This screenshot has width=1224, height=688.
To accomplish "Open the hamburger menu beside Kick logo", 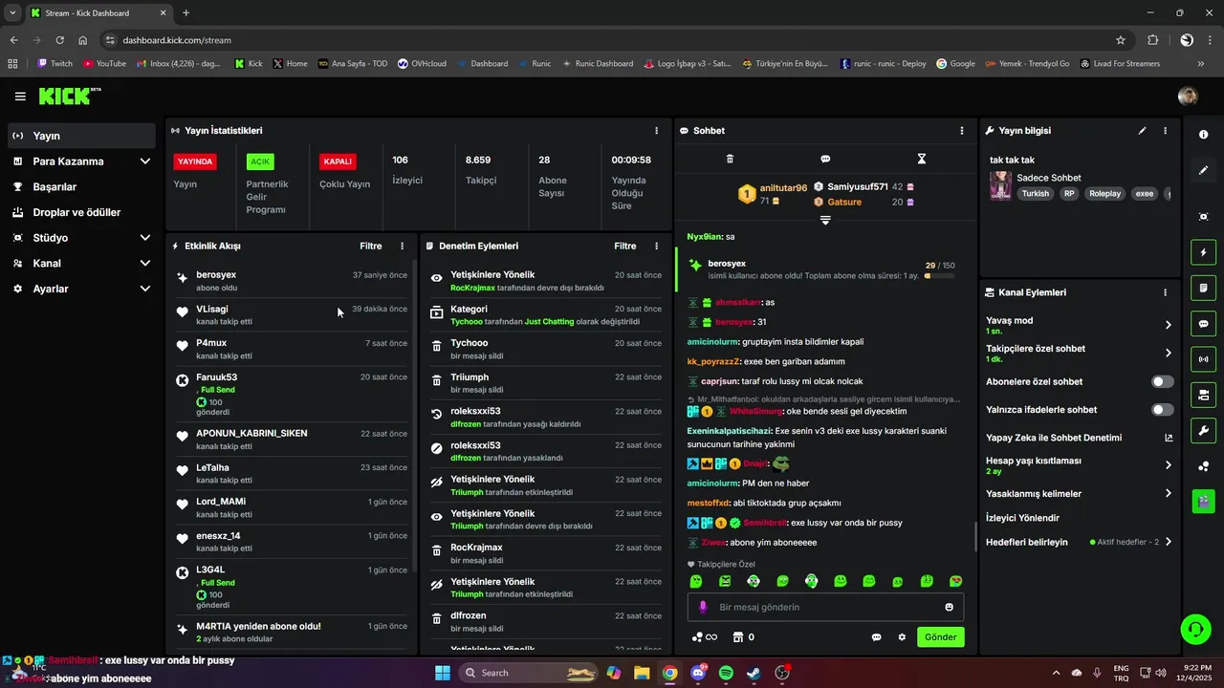I will click(x=20, y=97).
